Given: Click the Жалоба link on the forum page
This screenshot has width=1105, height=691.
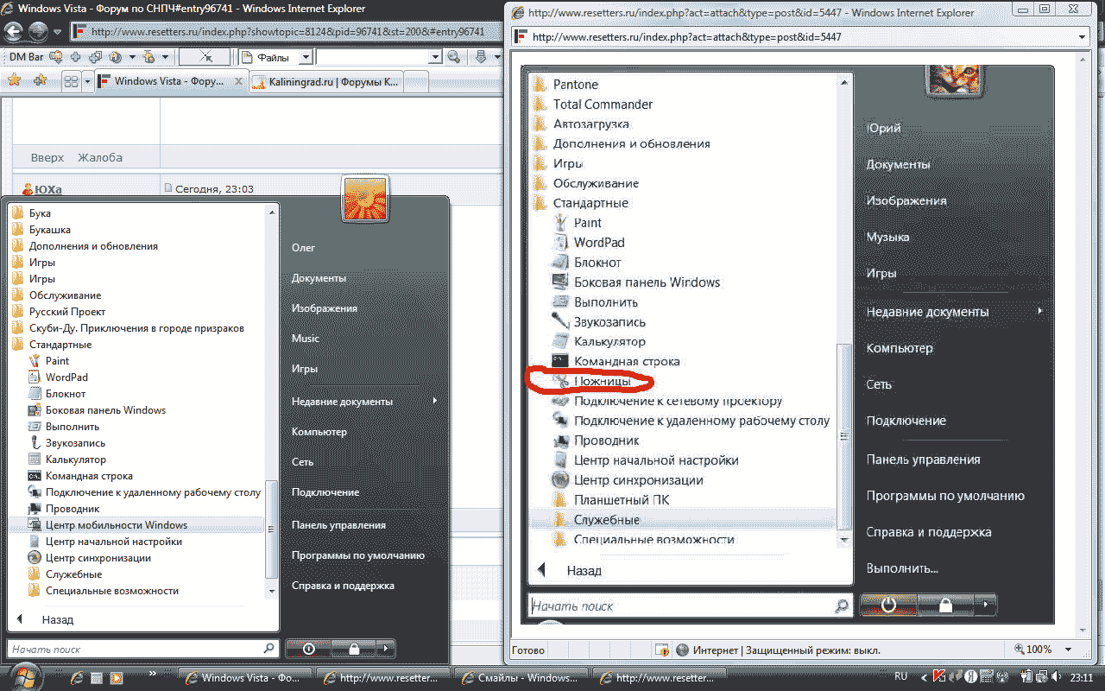Looking at the screenshot, I should pos(100,158).
